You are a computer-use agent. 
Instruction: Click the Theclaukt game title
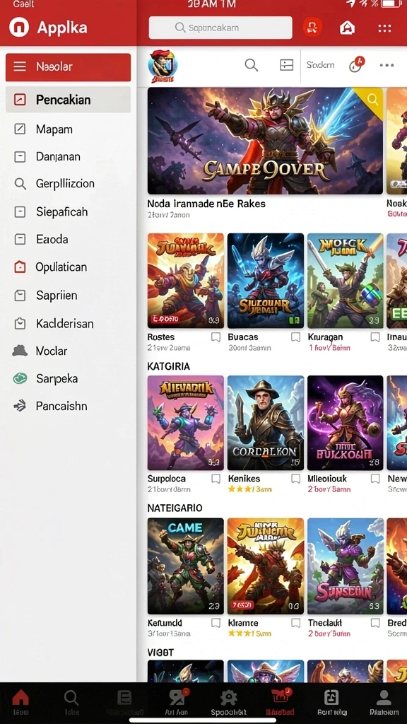click(x=325, y=623)
